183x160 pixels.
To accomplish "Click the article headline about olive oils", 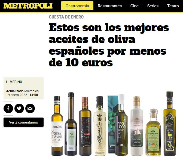I will coord(109,45).
